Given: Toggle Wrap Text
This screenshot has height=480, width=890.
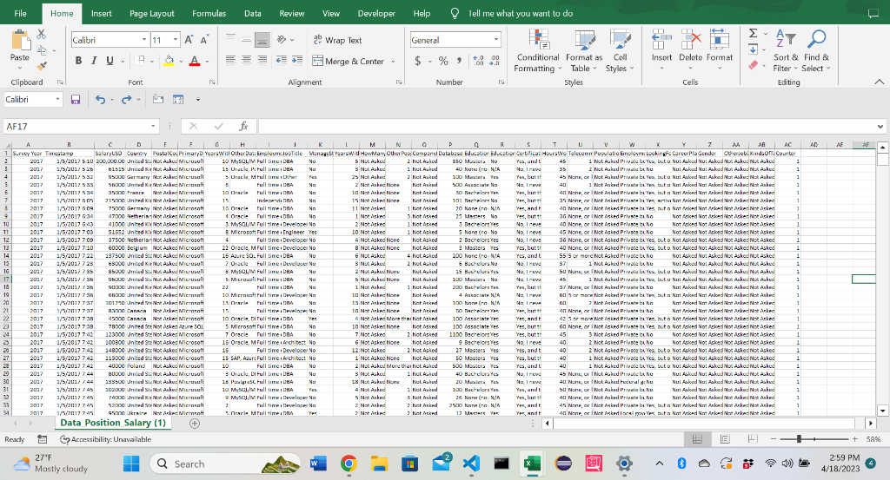Looking at the screenshot, I should (x=337, y=40).
